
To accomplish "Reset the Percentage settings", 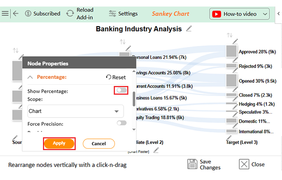I will click(116, 77).
